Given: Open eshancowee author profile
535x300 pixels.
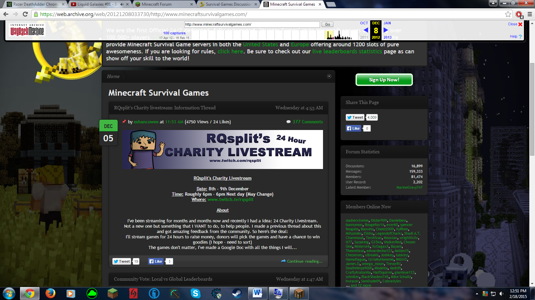Looking at the screenshot, I should pos(146,122).
